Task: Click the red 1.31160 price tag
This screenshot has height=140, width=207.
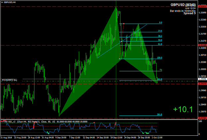Action: (202, 45)
